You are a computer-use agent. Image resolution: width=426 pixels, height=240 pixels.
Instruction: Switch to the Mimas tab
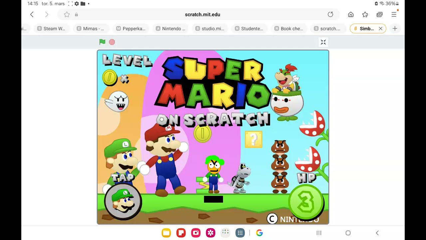tap(90, 29)
